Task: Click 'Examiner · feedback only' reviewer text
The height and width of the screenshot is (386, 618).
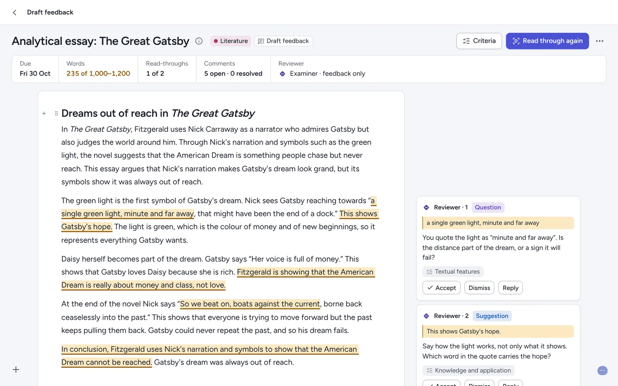Action: tap(328, 74)
